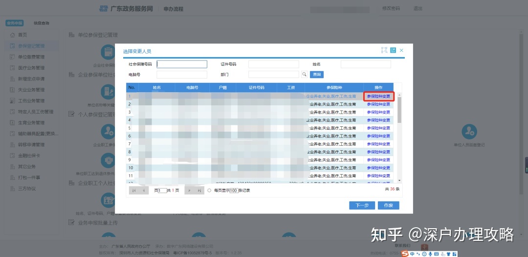Click the pop-out window icon in dialog header
Image resolution: width=528 pixels, height=257 pixels.
point(393,50)
